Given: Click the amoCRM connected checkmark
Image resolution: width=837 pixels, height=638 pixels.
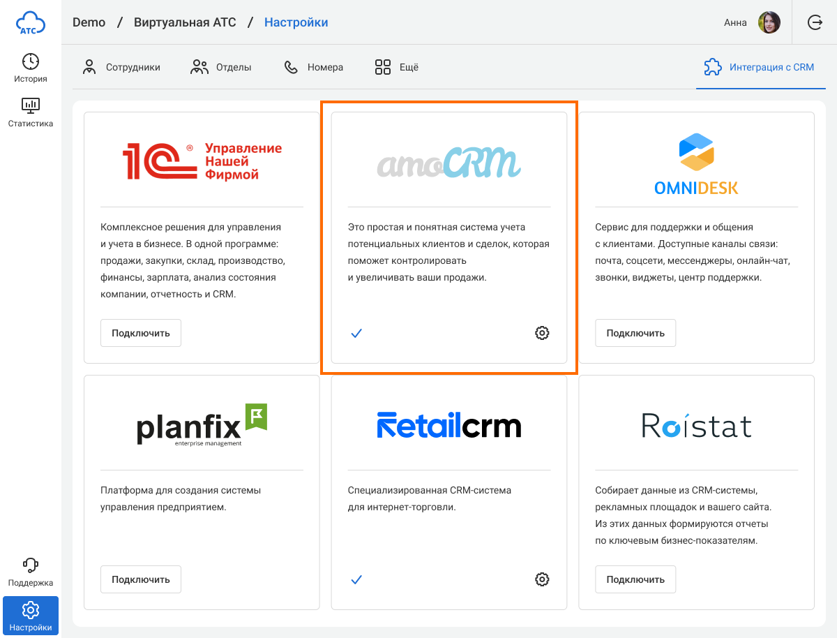Looking at the screenshot, I should point(356,333).
